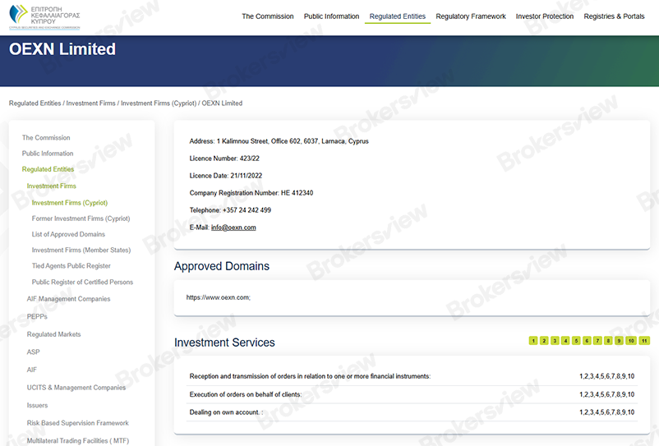Image resolution: width=659 pixels, height=446 pixels.
Task: Click the Dealing on own account row
Action: [x=412, y=412]
